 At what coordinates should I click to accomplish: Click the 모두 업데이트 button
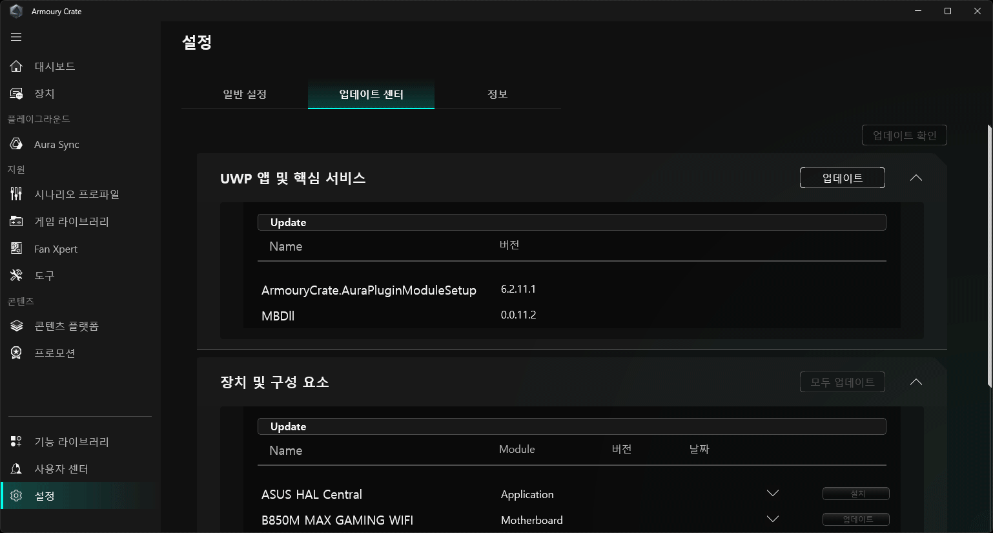(x=842, y=382)
